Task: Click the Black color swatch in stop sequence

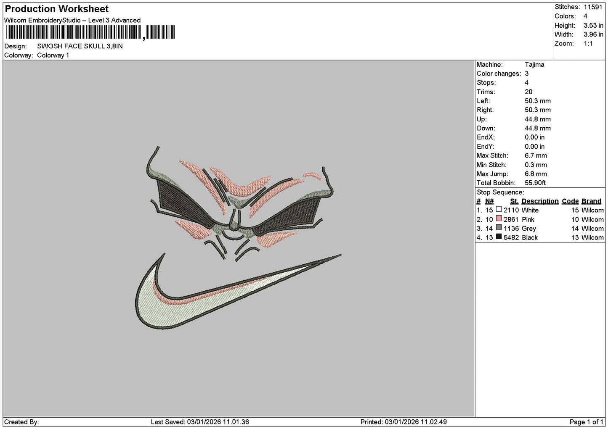Action: [499, 237]
